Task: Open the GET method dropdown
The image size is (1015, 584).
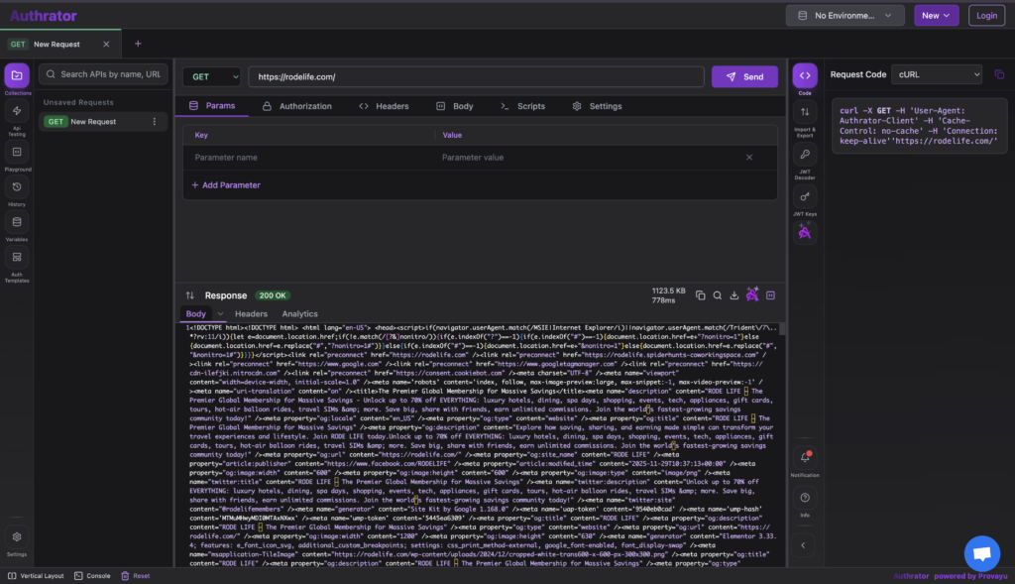Action: 212,76
